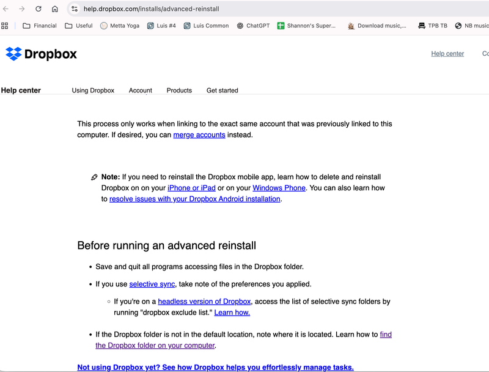Click the Before running an advanced reinstall heading

coord(166,245)
